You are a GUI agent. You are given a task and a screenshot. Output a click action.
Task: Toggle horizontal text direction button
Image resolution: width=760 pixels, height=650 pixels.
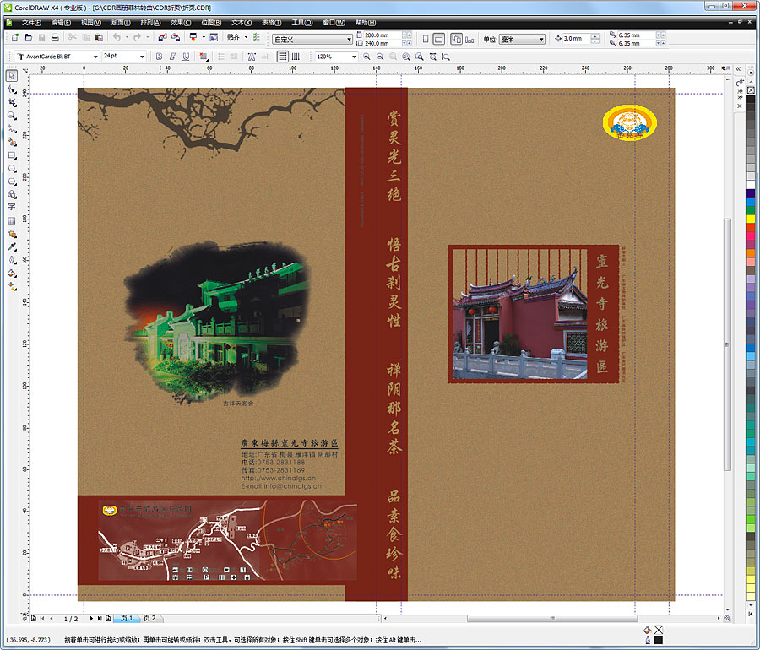click(x=283, y=57)
